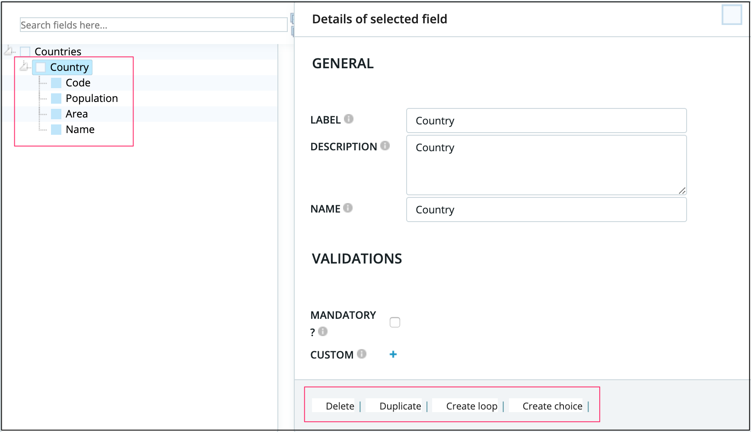Click the blue field icon beside Population
751x432 pixels.
point(56,98)
